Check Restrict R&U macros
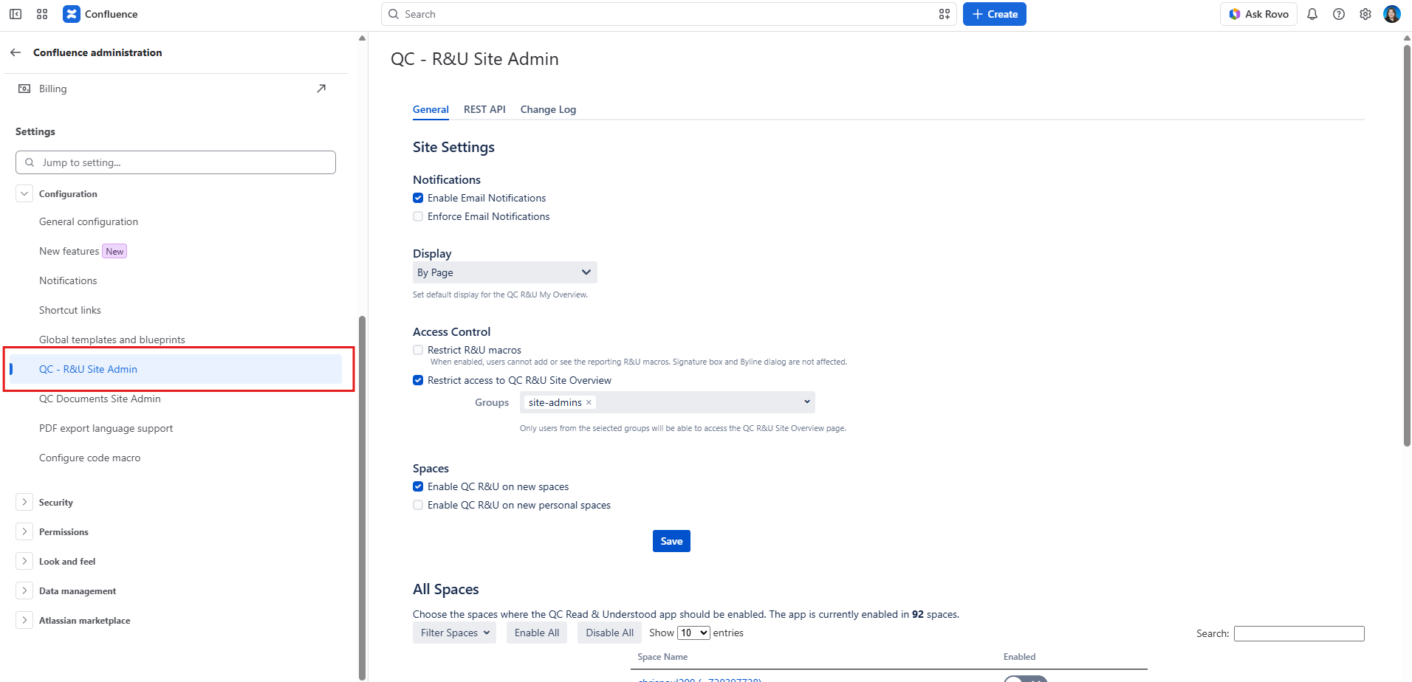The width and height of the screenshot is (1412, 682). 418,350
